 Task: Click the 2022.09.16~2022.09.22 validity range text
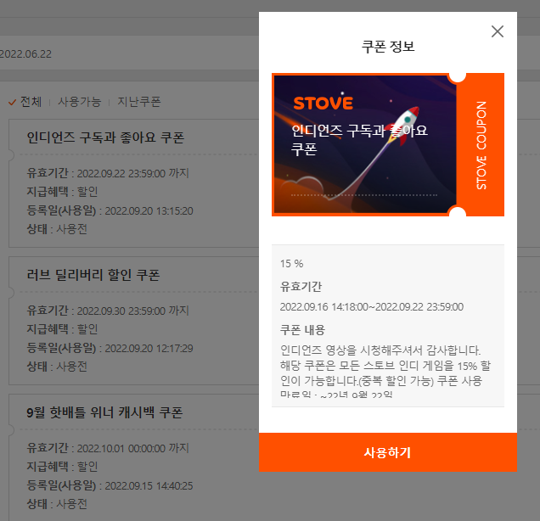tap(372, 306)
